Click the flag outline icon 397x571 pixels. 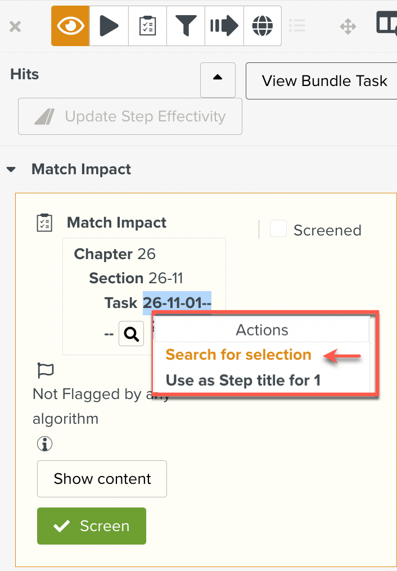(44, 370)
